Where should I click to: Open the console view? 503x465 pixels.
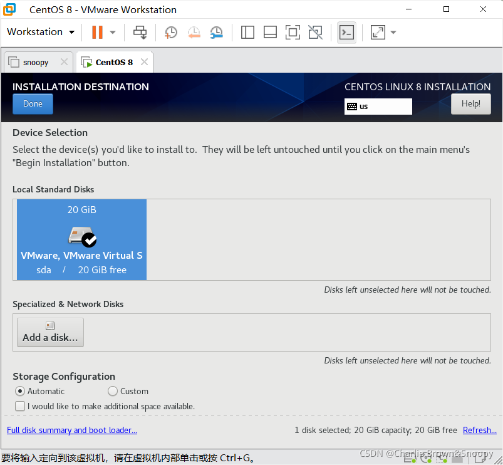click(x=346, y=33)
